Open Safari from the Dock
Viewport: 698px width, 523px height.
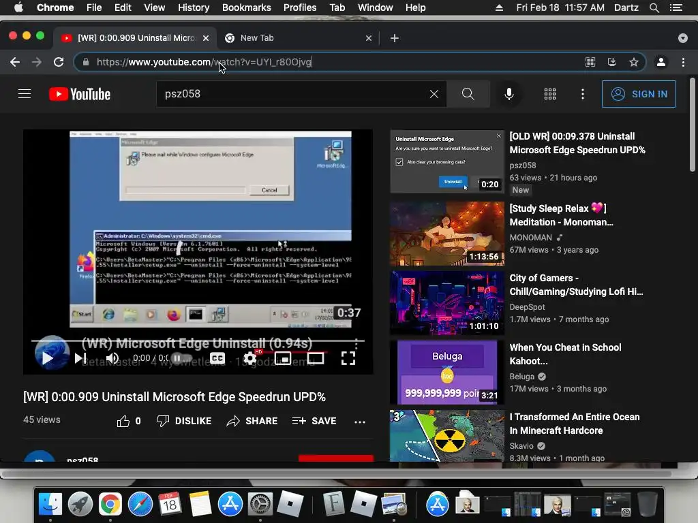click(x=140, y=505)
